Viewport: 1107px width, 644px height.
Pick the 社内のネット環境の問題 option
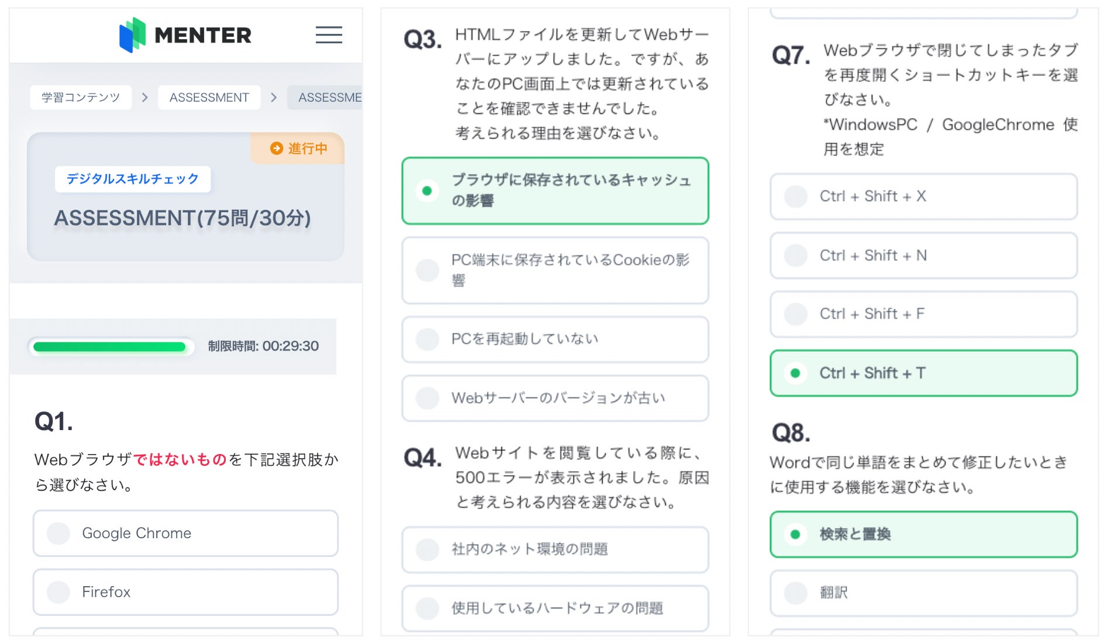(555, 549)
